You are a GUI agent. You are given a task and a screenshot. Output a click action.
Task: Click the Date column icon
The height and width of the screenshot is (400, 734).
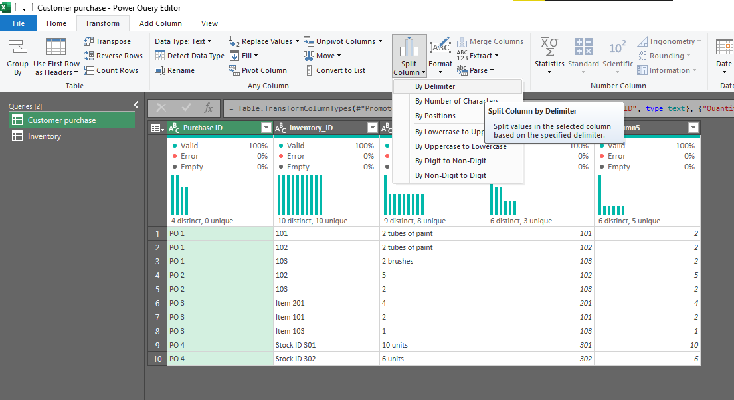click(x=723, y=47)
